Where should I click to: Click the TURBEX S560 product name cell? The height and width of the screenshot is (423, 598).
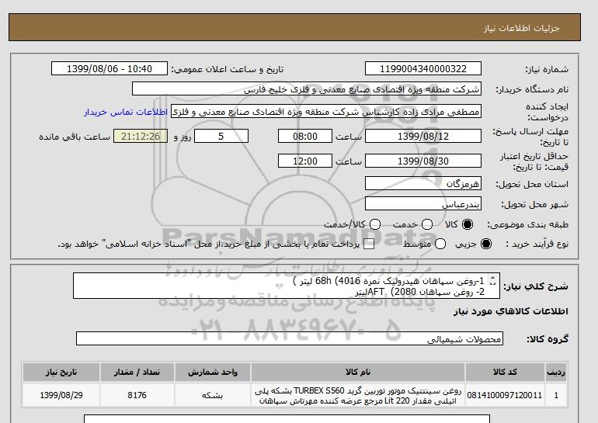358,396
